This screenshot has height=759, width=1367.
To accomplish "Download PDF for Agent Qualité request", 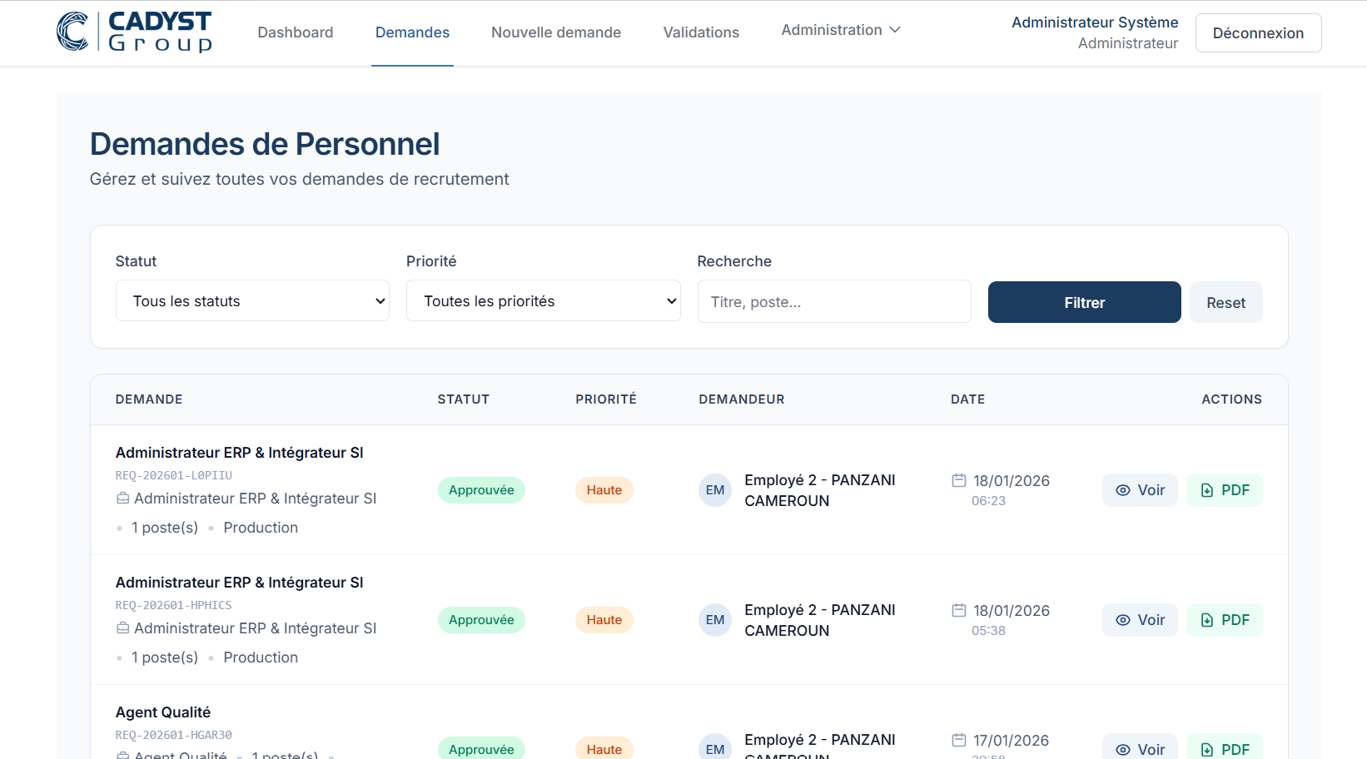I will 1225,747.
